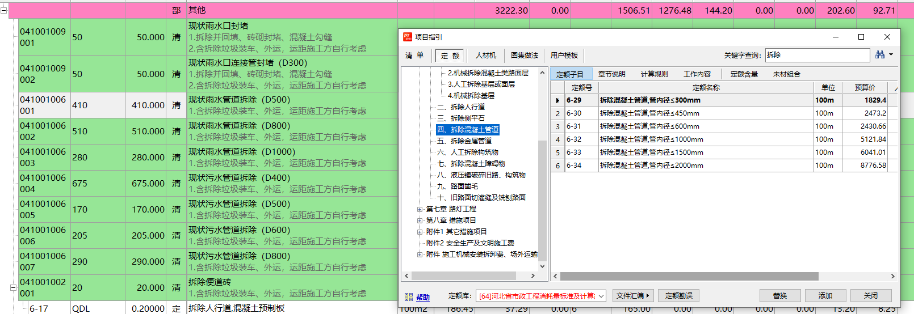Select the 章节说明 sub-tab
Screen dimensions: 914x314
[x=612, y=74]
